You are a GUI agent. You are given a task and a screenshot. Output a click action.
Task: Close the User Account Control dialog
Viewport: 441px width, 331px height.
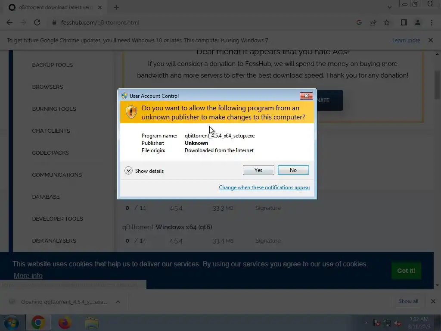306,96
